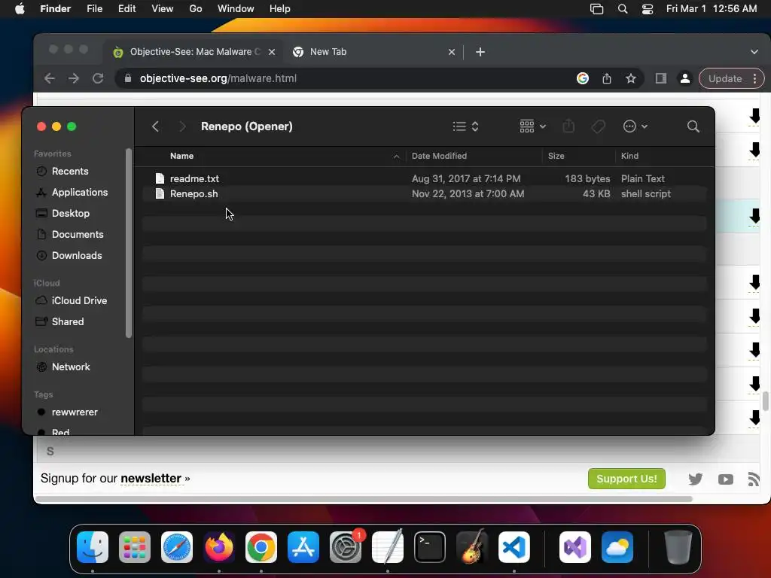The height and width of the screenshot is (578, 771).
Task: Open Documents in Finder sidebar
Action: point(78,235)
